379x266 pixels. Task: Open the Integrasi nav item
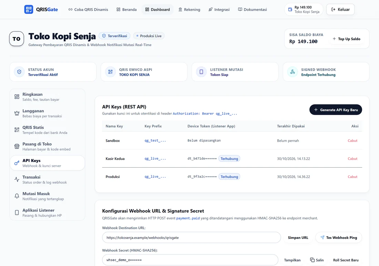point(219,9)
